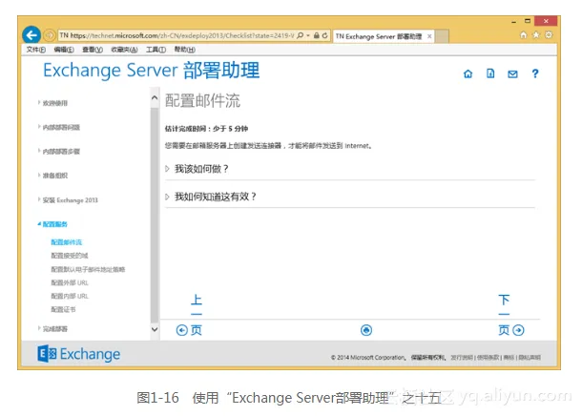The width and height of the screenshot is (582, 416).
Task: Click the search magnifier in address bar
Action: tap(300, 35)
